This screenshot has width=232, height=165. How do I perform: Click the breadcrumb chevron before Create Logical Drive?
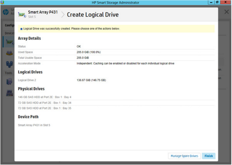tap(63, 15)
